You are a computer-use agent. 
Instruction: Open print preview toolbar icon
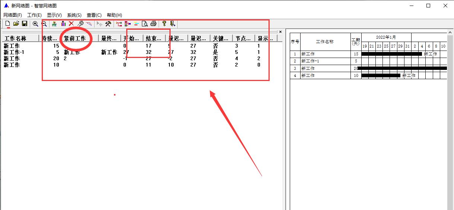coord(145,24)
